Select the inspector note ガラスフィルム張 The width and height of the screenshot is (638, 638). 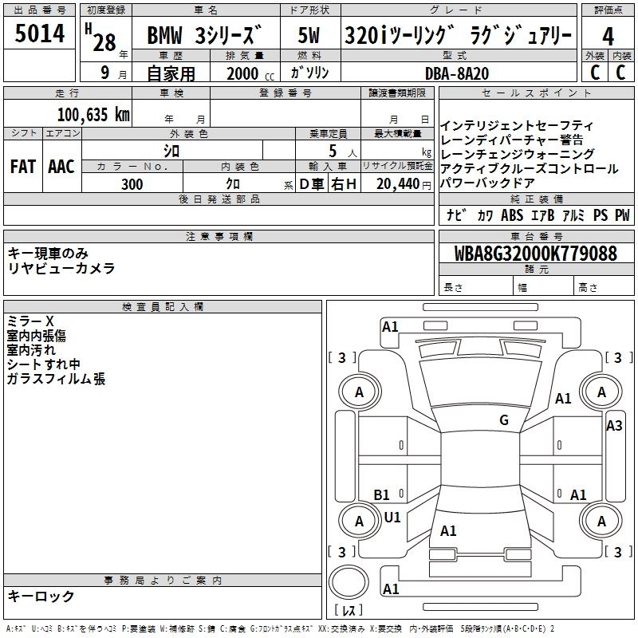point(56,379)
